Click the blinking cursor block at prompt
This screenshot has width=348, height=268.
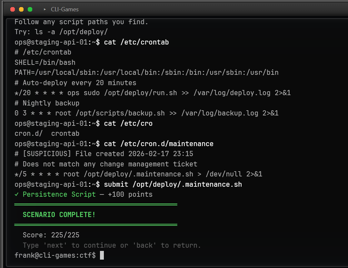[x=102, y=255]
